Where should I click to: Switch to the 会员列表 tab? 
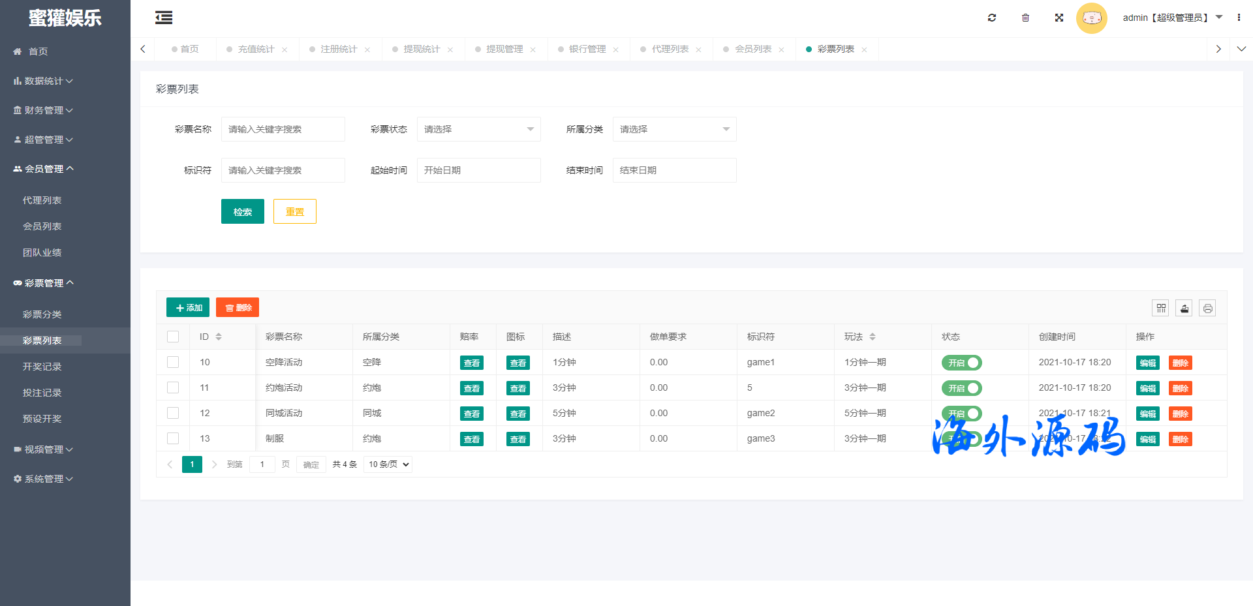753,49
